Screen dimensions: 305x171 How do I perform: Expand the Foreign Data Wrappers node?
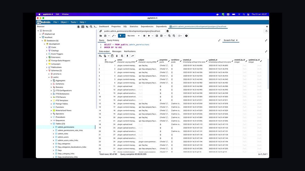tap(47, 61)
